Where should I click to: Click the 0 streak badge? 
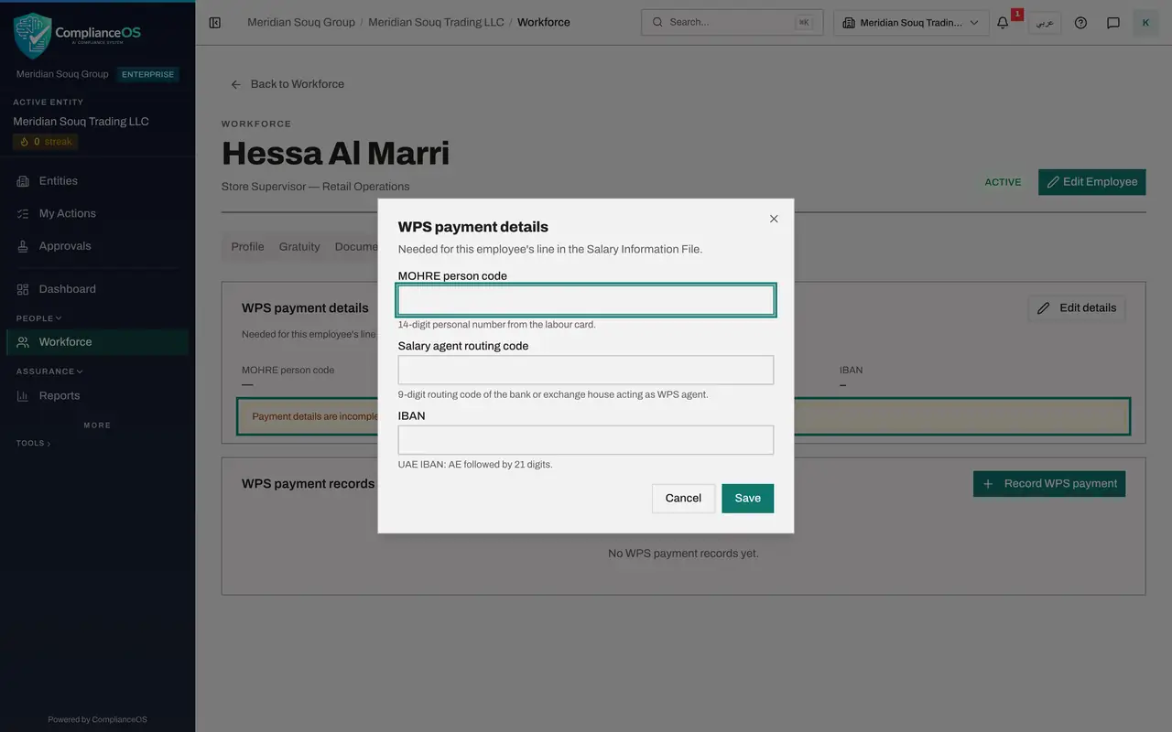[x=46, y=142]
